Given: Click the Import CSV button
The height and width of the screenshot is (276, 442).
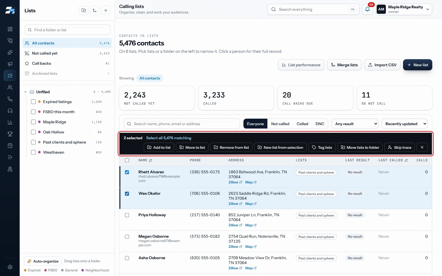Looking at the screenshot, I should [x=382, y=65].
